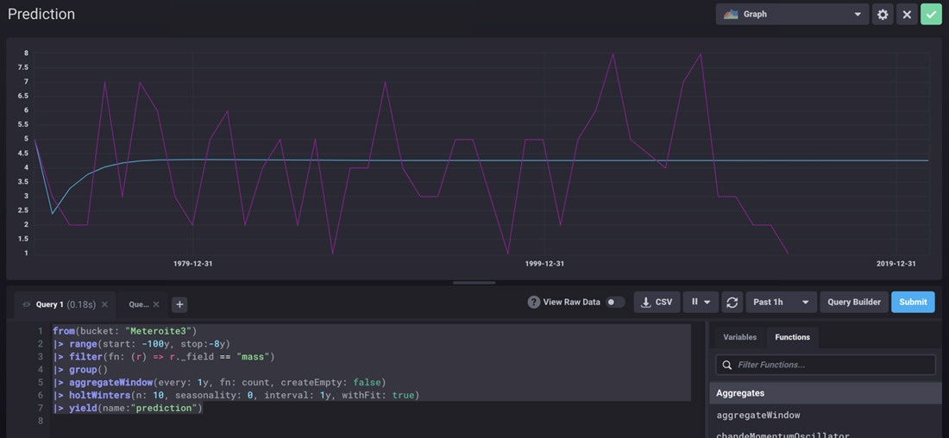Open the Past 1h time range dropdown
The height and width of the screenshot is (438, 949).
(781, 303)
